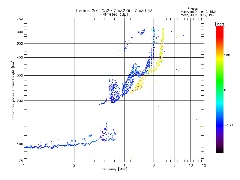Click the 'mean, sd,O: -91.2, 15.2' line

pos(198,12)
